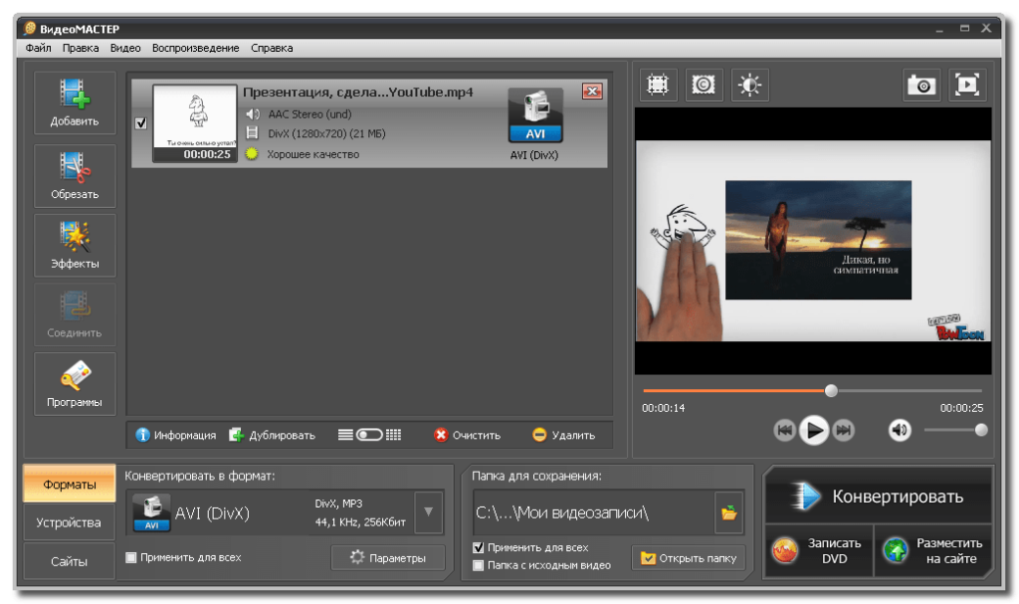This screenshot has height=604, width=1019.
Task: Click Удалить to delete the item
Action: (x=563, y=435)
